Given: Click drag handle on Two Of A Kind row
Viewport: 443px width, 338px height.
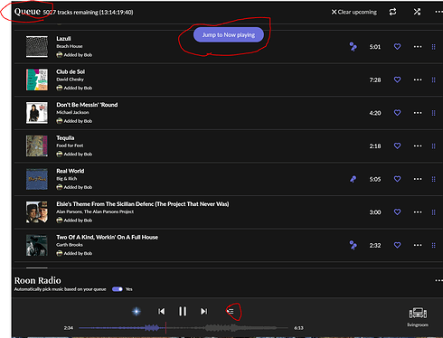Looking at the screenshot, I should 434,246.
